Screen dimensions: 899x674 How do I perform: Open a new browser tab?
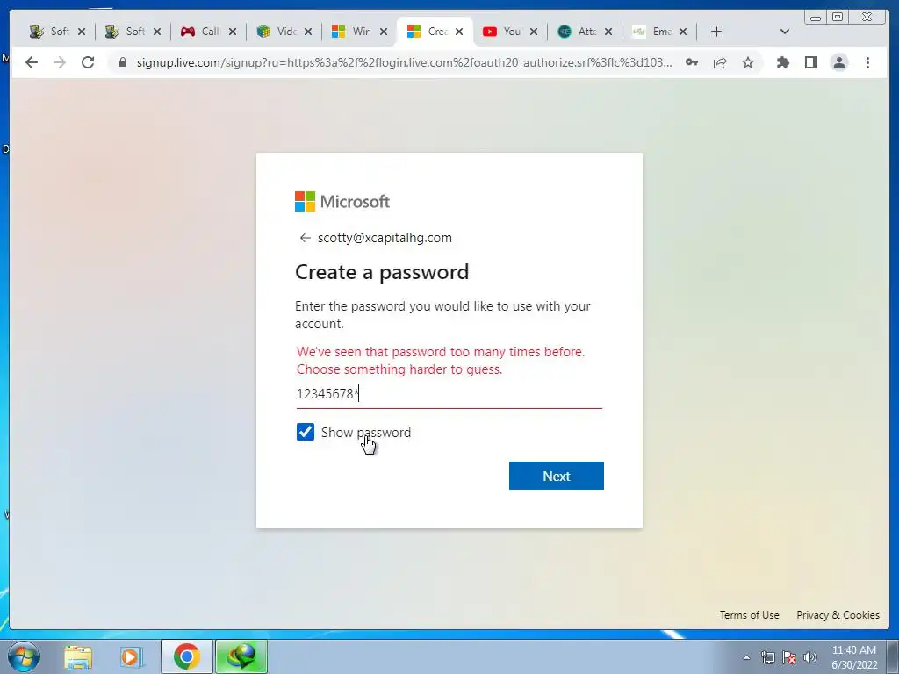pos(716,32)
